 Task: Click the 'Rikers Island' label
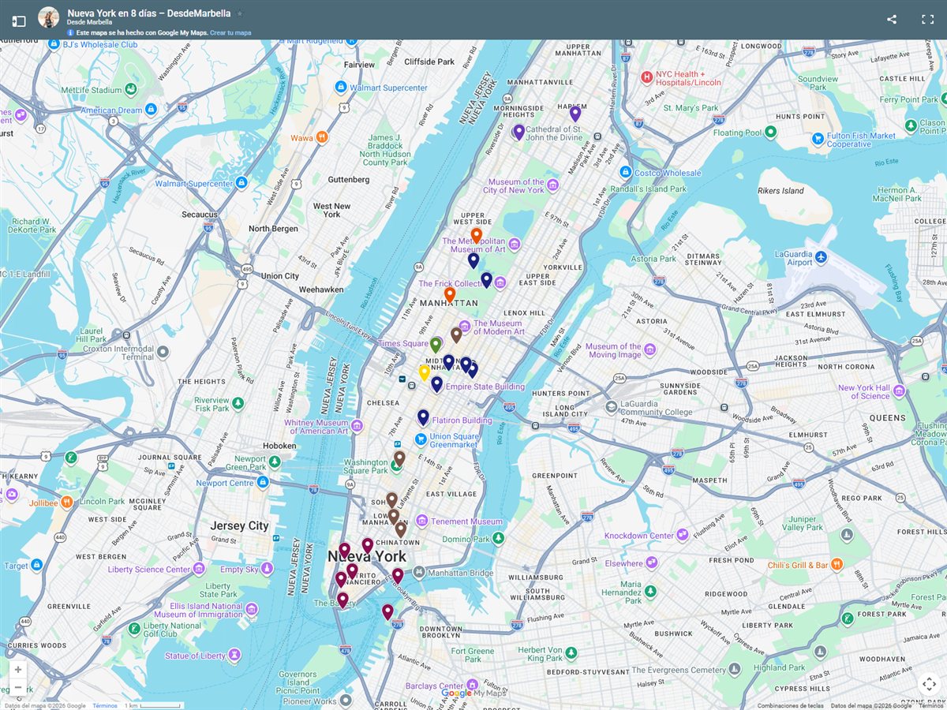(x=780, y=190)
